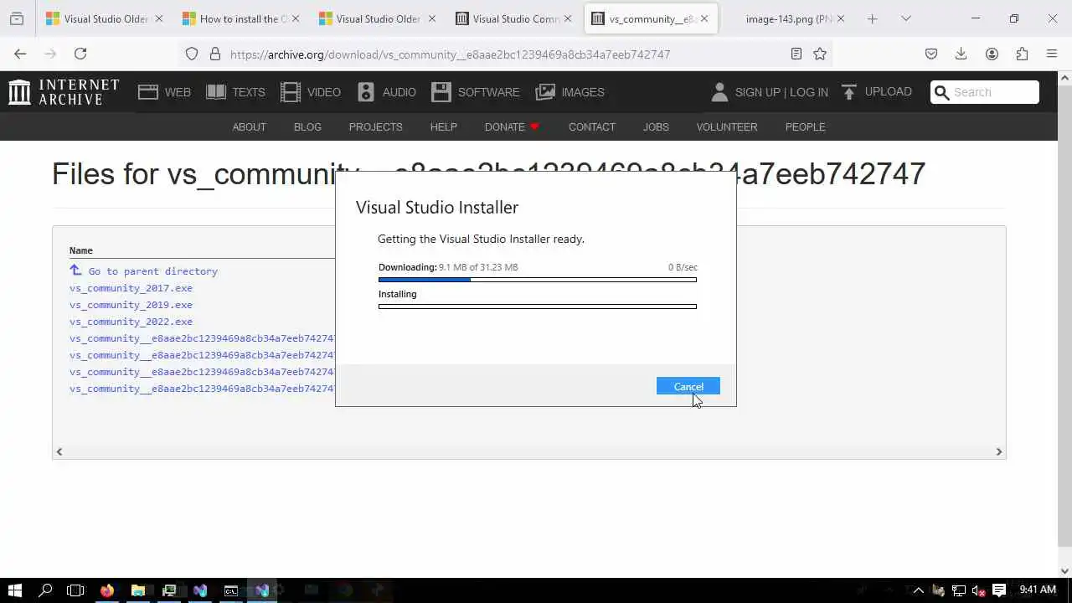Click page vertical scrollbar down arrow
1072x603 pixels.
[x=1065, y=570]
